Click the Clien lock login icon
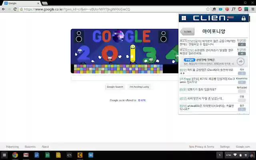This screenshot has width=256, height=160. click(244, 18)
